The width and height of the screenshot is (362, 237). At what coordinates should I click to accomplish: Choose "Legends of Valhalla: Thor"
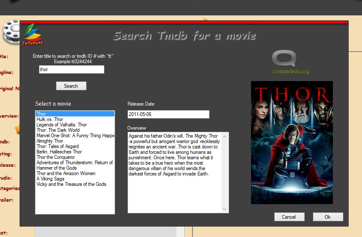(62, 125)
